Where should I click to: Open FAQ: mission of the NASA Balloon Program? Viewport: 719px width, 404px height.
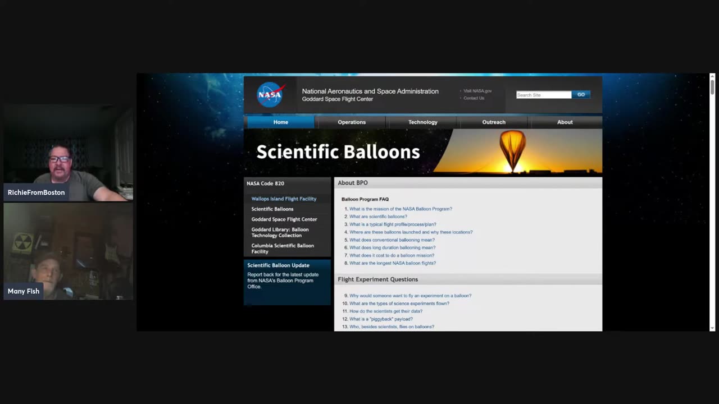click(x=401, y=209)
